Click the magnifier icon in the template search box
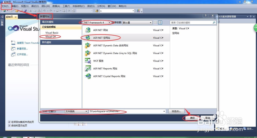This screenshot has height=138, width=257. [x=214, y=23]
